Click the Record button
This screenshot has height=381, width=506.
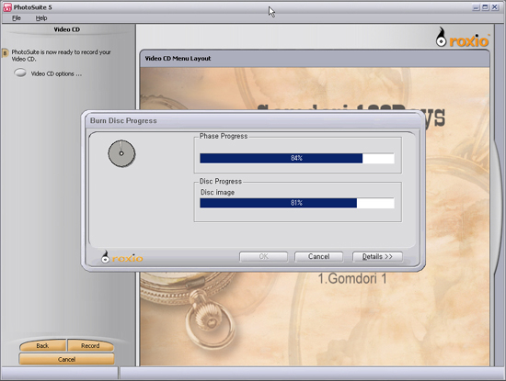[x=90, y=345]
